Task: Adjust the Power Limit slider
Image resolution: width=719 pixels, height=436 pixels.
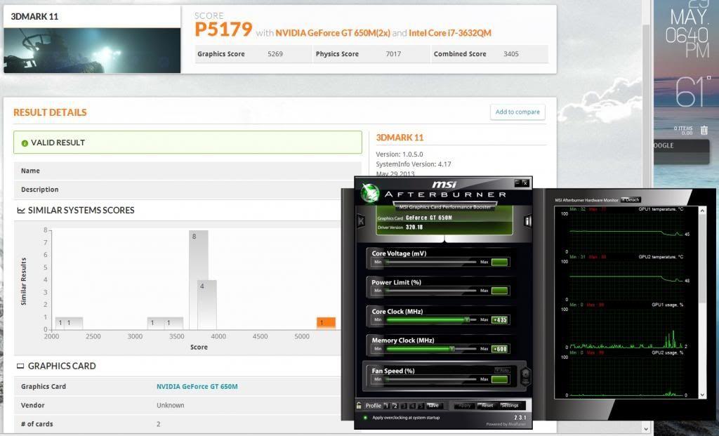Action: pyautogui.click(x=431, y=291)
